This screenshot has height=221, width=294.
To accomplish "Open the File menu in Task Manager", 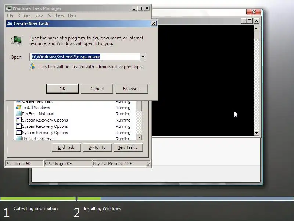I will (10, 15).
